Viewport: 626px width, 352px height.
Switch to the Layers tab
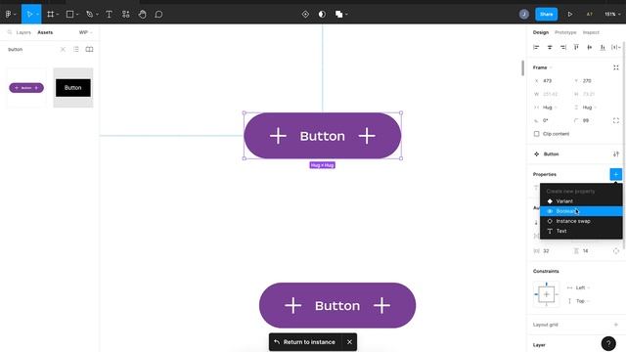click(x=23, y=32)
